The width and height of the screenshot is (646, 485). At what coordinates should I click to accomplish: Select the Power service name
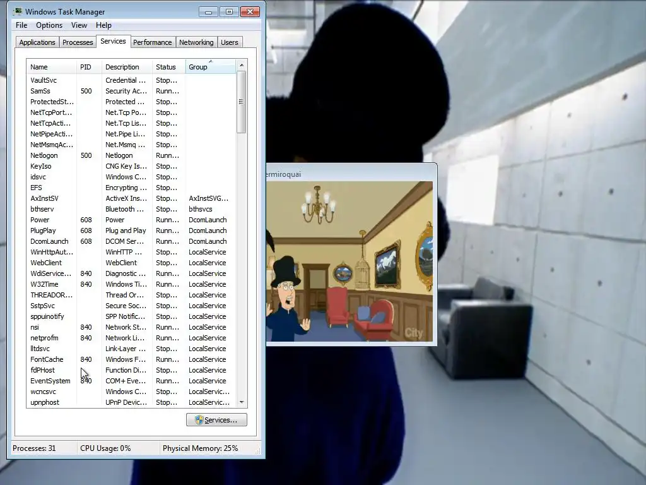pyautogui.click(x=40, y=220)
